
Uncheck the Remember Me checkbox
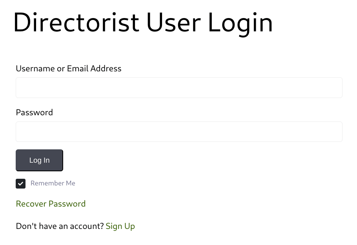pyautogui.click(x=21, y=183)
